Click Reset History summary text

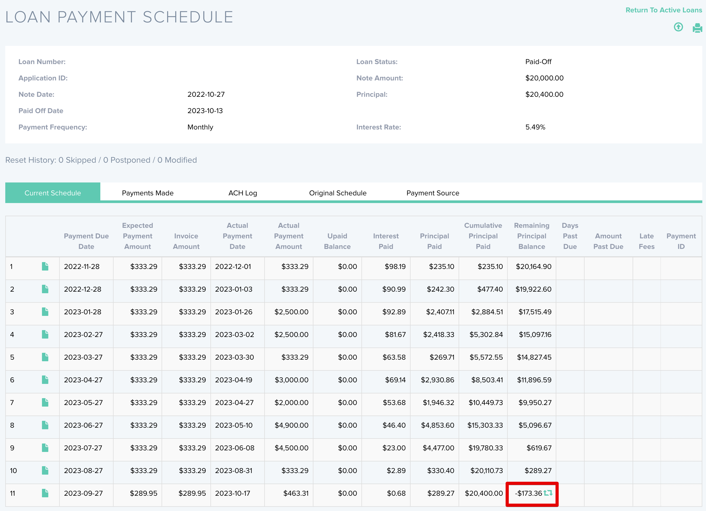[x=101, y=160]
